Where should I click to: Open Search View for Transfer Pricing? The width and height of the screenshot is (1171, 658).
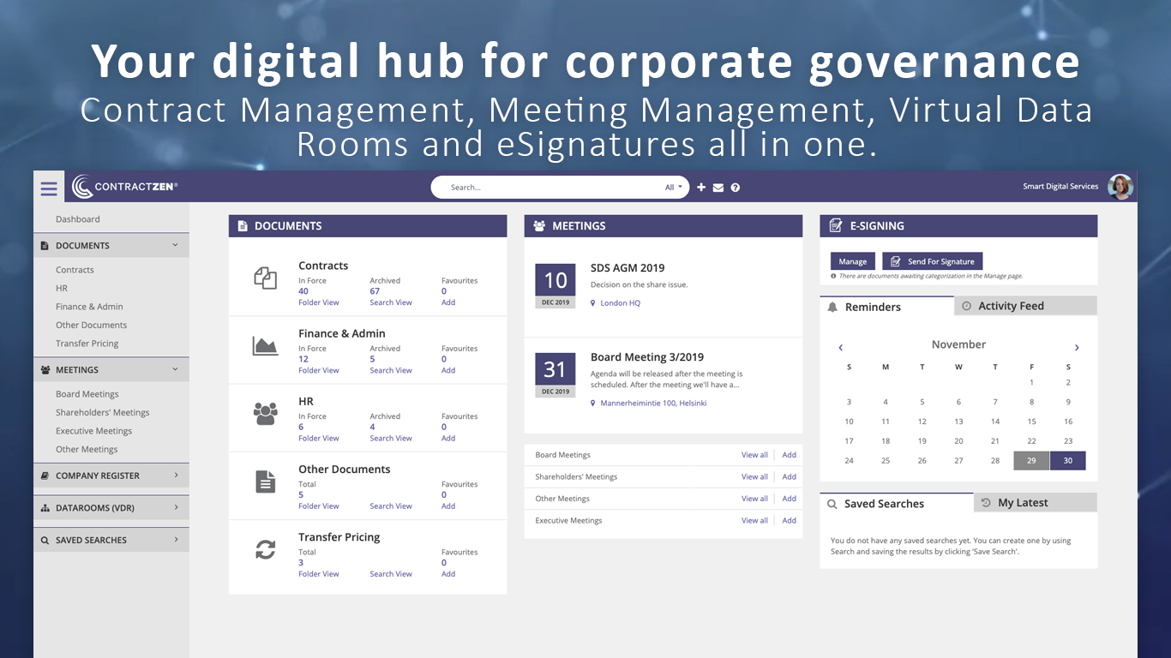tap(391, 574)
